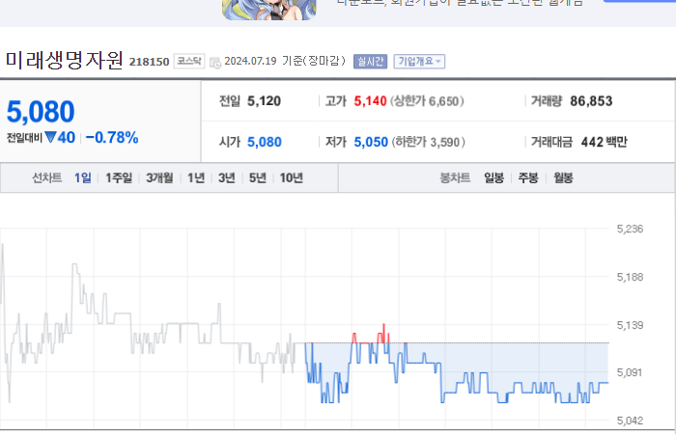The image size is (676, 434).
Task: Click the 하한가 3,590 text
Action: 428,142
